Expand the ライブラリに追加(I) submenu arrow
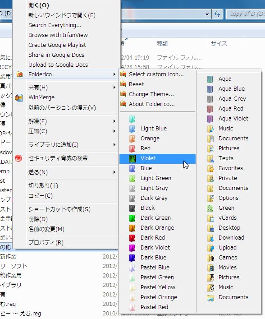 click(x=114, y=145)
